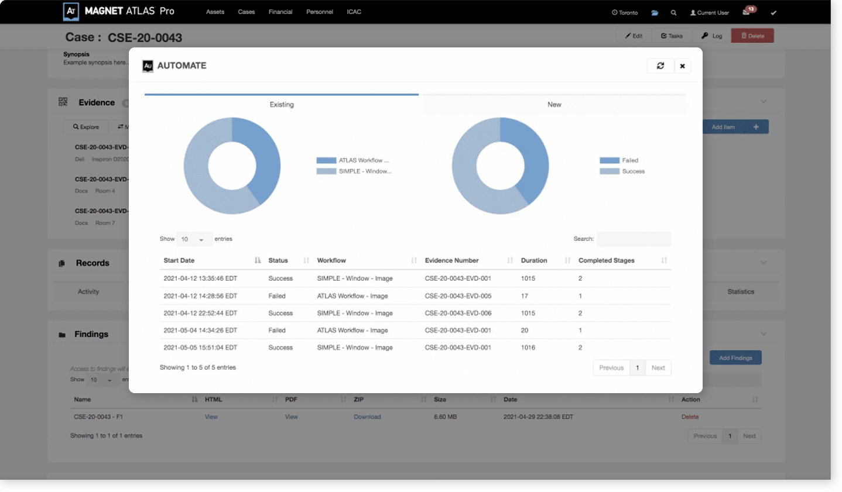Toggle Failed legend swatch
The image size is (842, 492).
tap(610, 160)
